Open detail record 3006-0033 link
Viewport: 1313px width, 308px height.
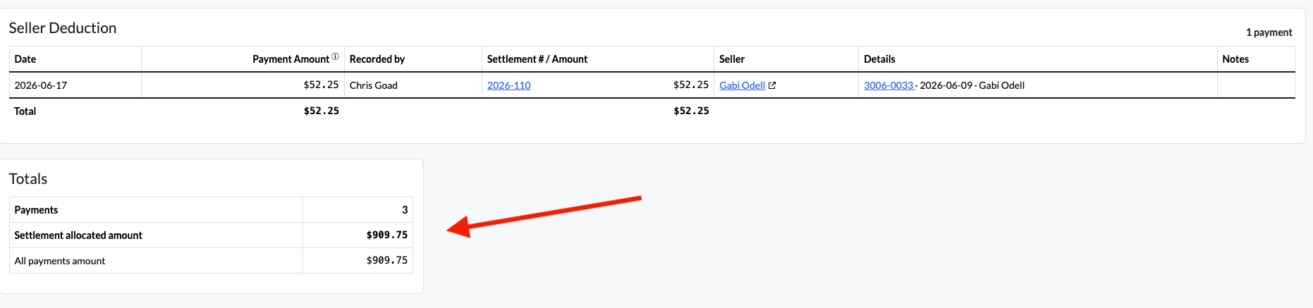click(888, 85)
